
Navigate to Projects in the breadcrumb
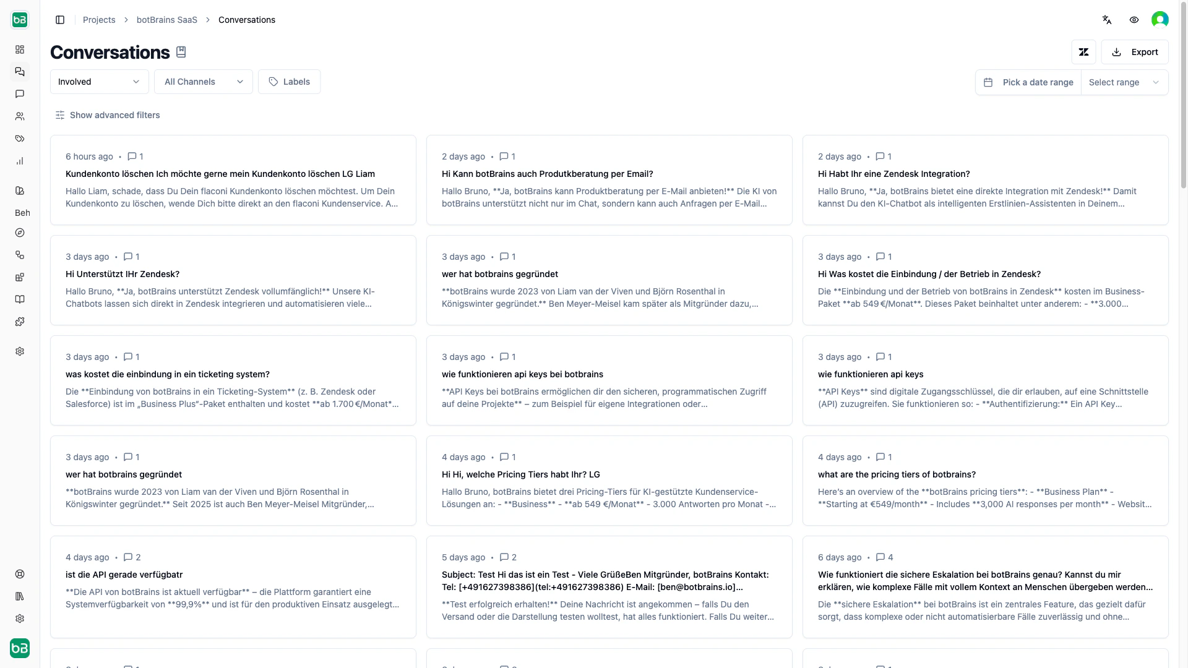(98, 19)
